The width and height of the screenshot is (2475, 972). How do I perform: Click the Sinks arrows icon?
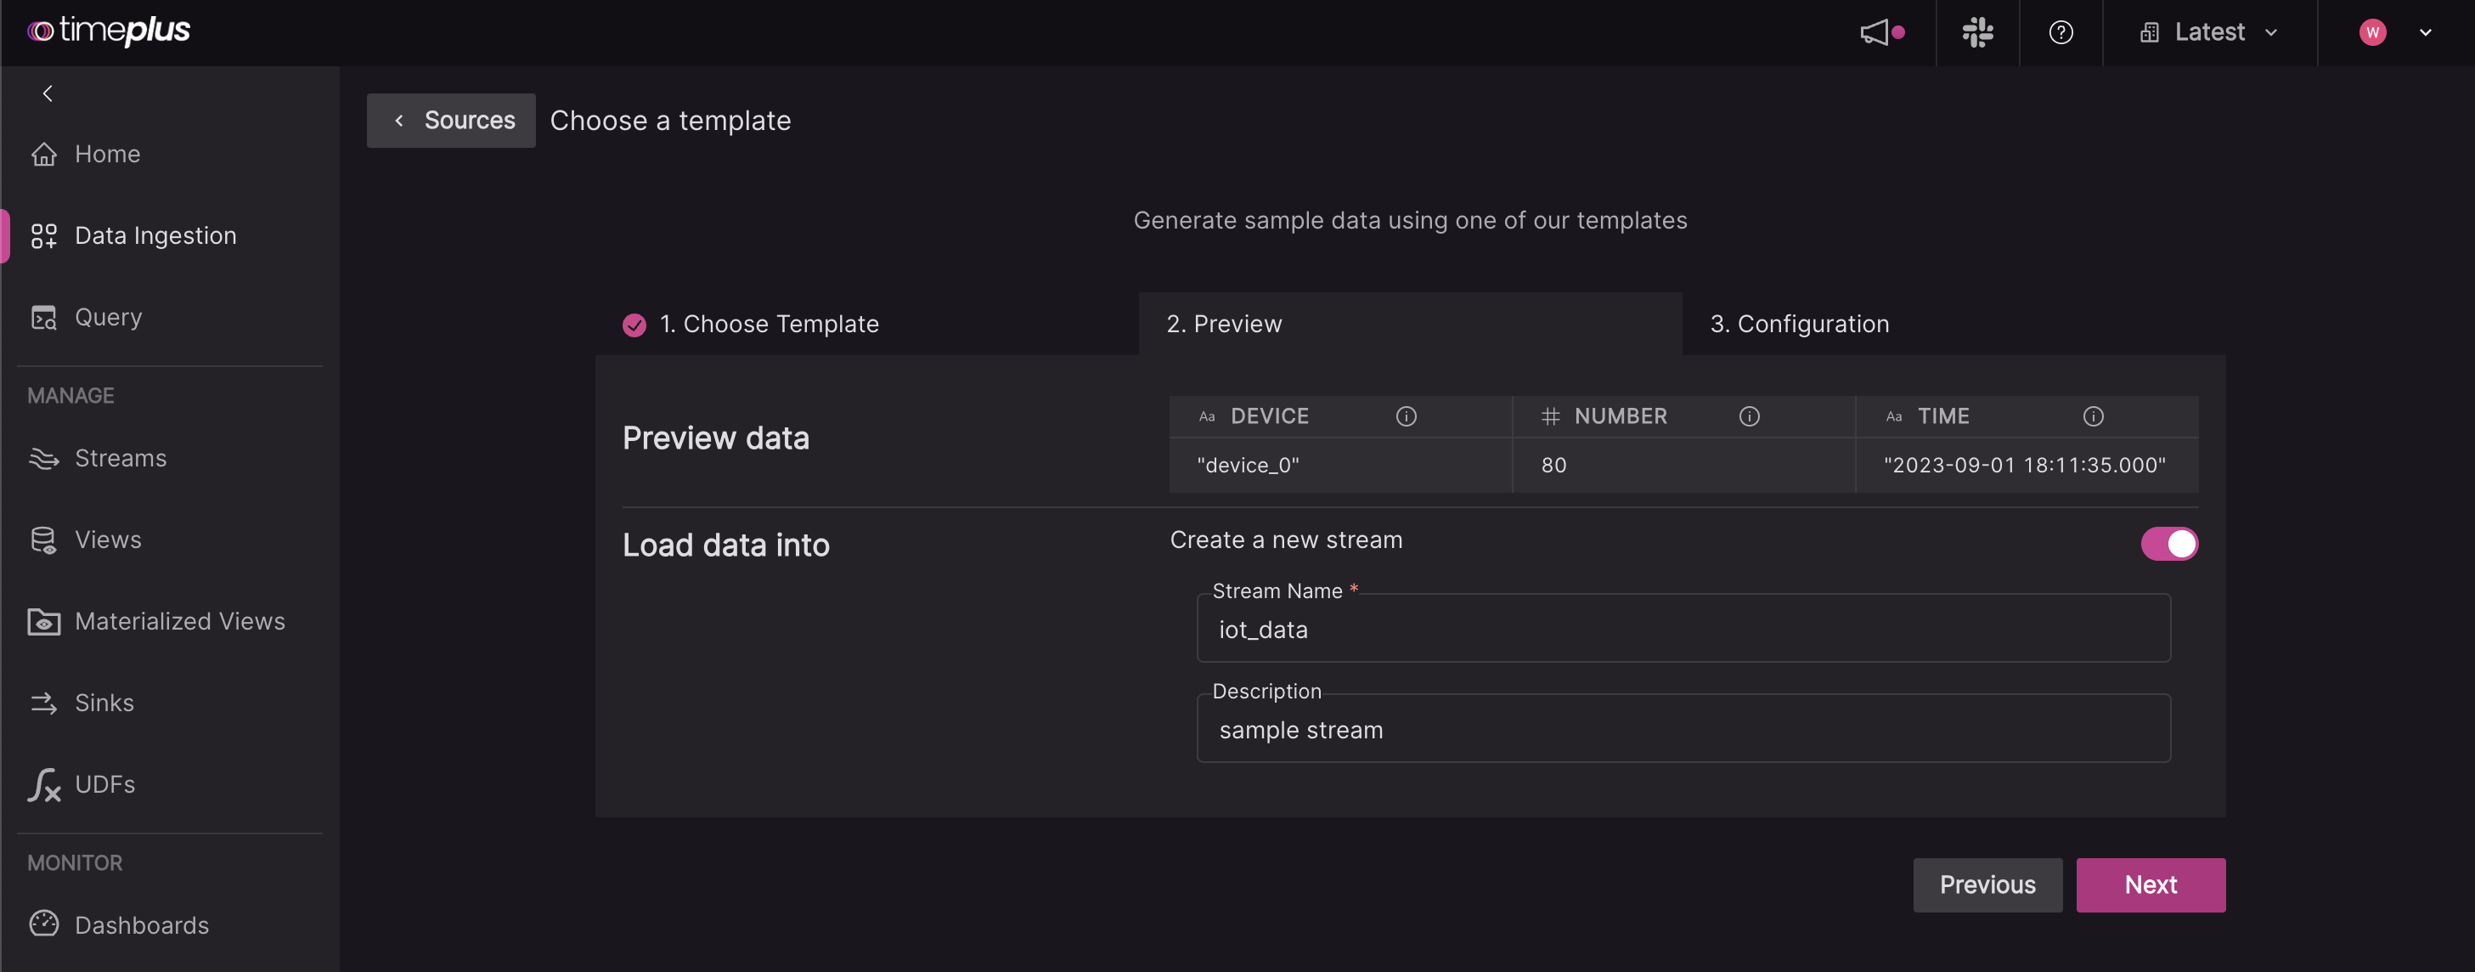coord(44,703)
